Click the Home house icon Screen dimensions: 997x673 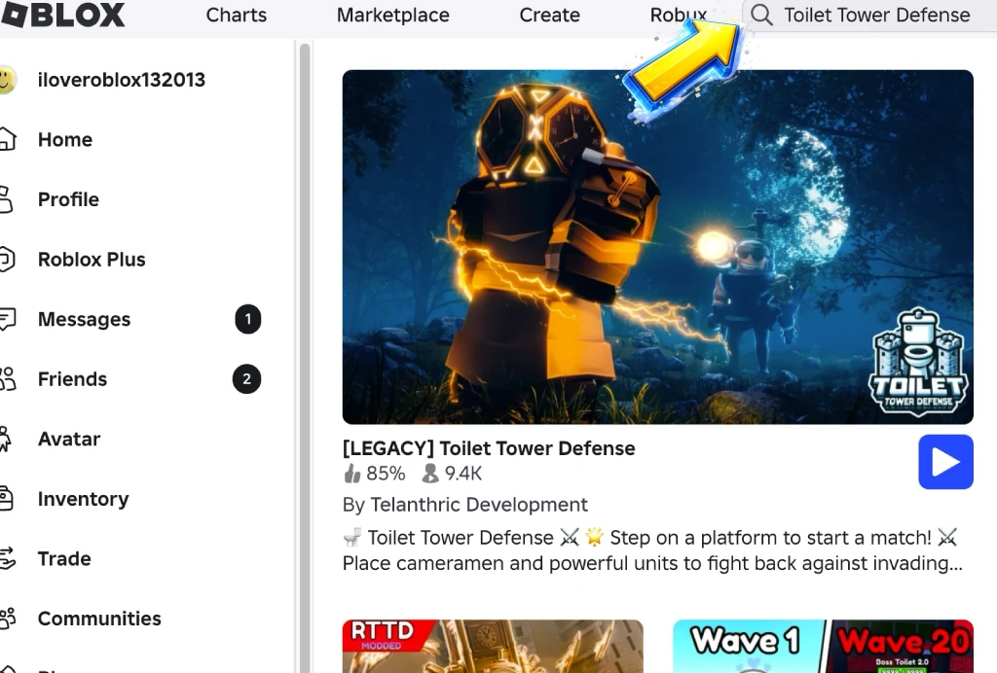tap(7, 139)
